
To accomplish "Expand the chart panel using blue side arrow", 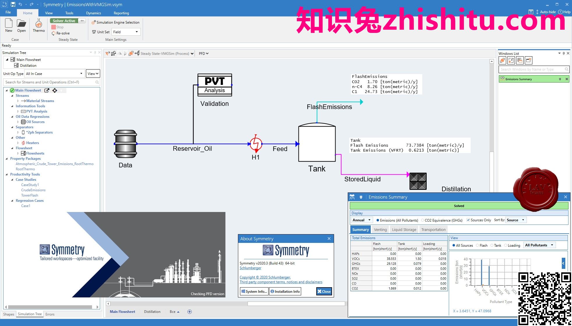I will pos(563,263).
